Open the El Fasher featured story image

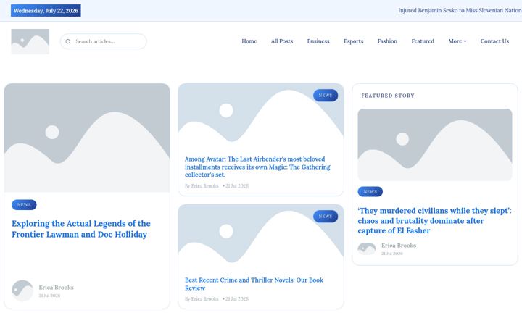(435, 145)
